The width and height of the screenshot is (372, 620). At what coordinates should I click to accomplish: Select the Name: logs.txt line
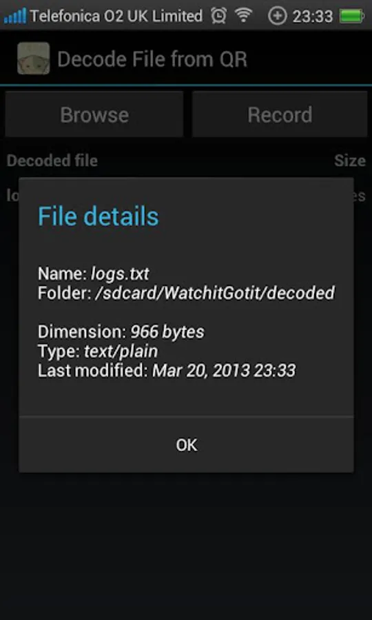(93, 273)
